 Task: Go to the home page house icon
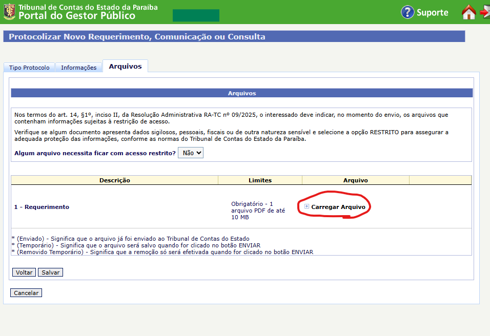click(x=469, y=12)
